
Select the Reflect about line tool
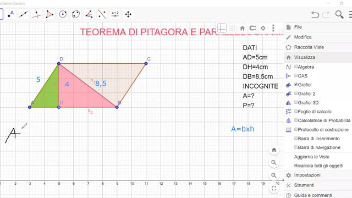(x=102, y=14)
